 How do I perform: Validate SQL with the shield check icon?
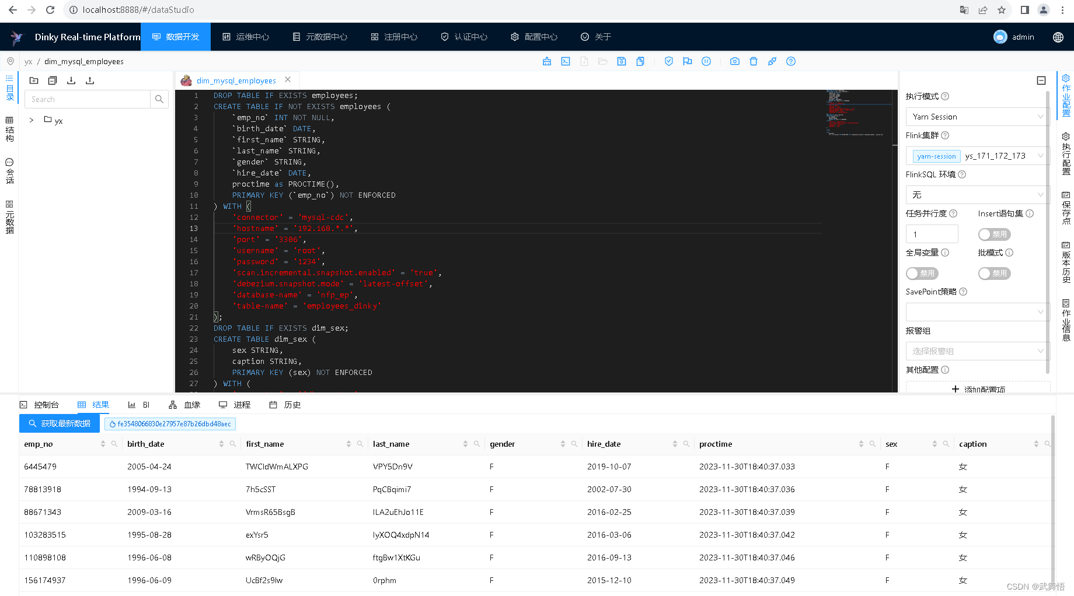coord(669,61)
